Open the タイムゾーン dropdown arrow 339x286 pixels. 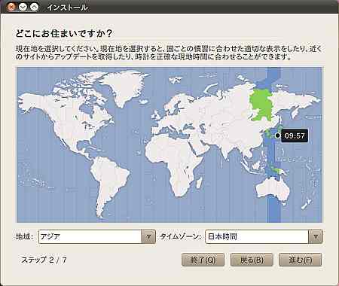316,236
